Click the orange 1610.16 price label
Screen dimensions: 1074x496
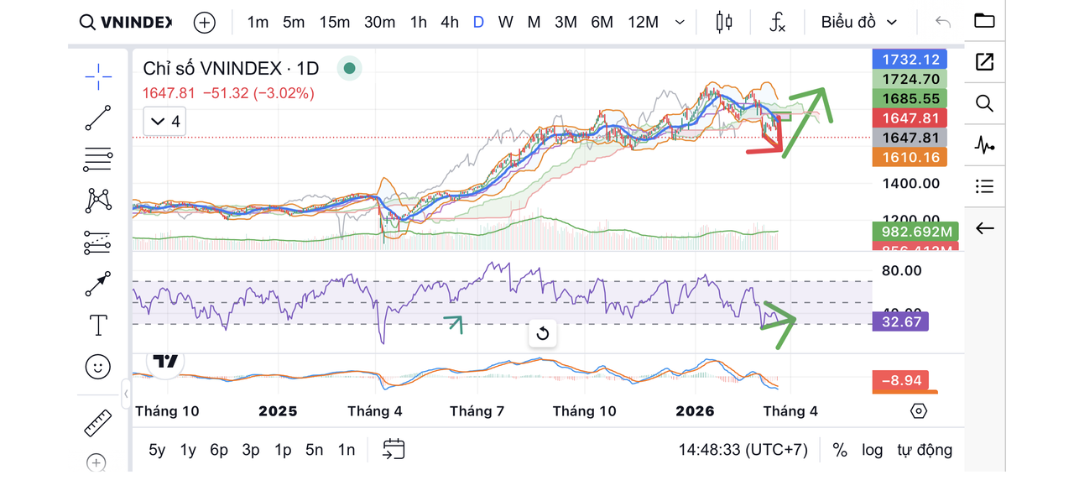pos(910,157)
